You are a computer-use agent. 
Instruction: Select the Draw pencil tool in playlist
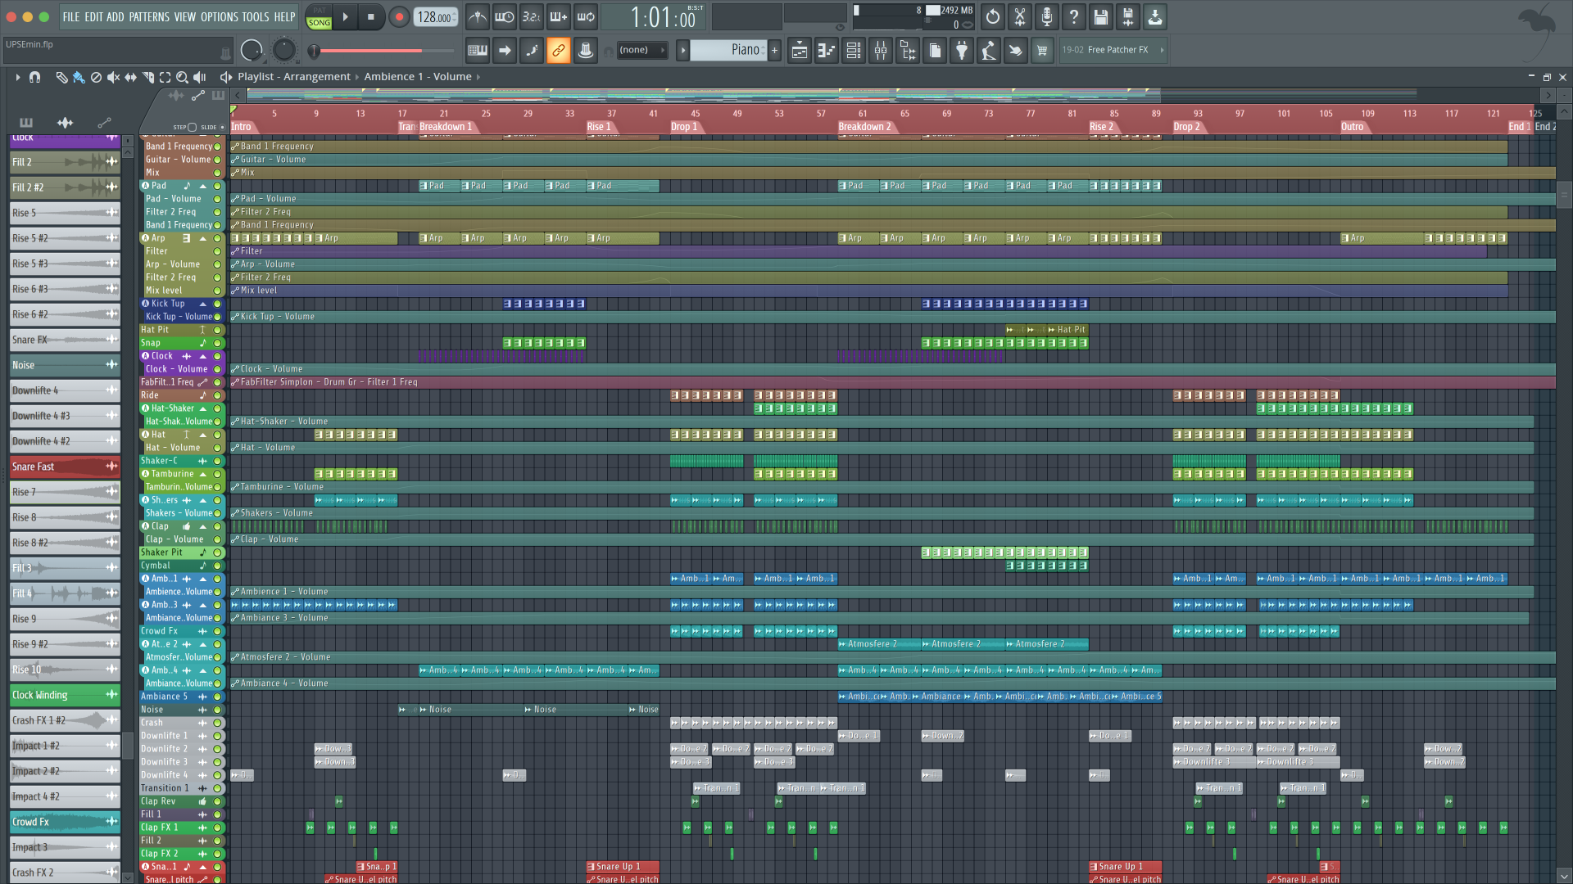(x=61, y=77)
